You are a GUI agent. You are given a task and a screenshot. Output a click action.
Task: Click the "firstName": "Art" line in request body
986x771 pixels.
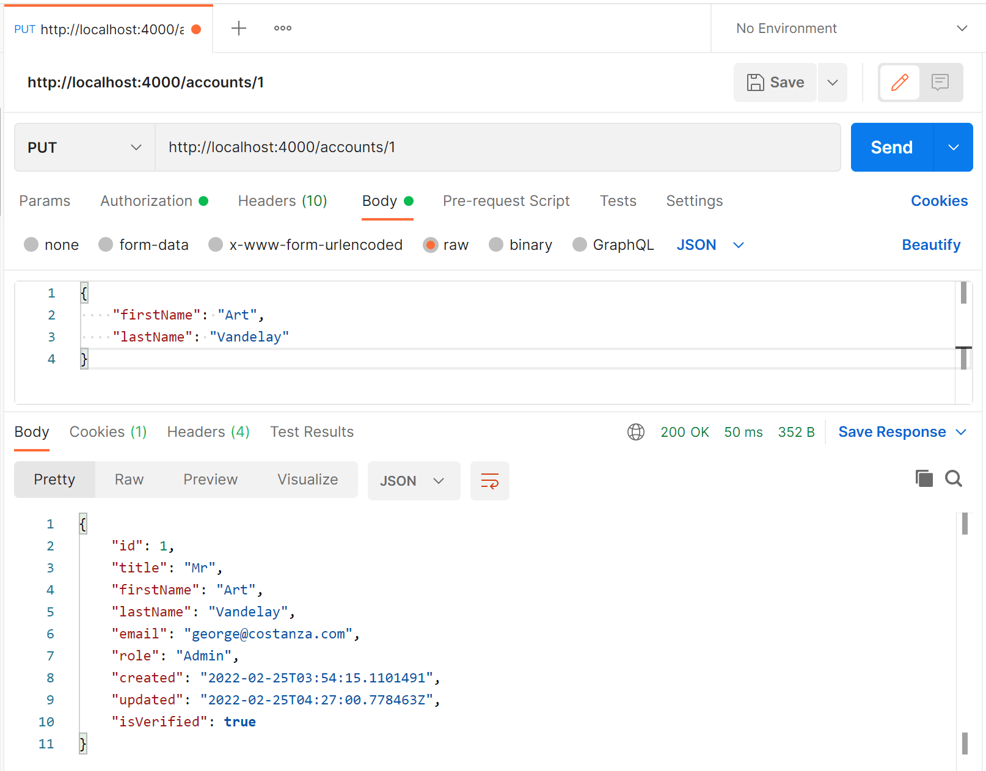(188, 315)
